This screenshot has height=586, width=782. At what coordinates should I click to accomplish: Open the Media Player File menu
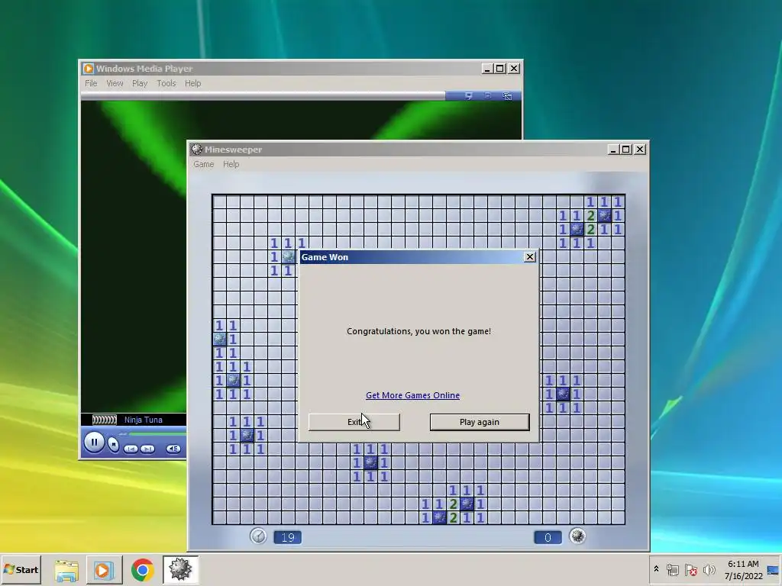91,83
